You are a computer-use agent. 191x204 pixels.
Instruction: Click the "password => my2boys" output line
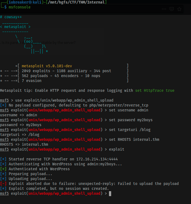click(x=21, y=125)
